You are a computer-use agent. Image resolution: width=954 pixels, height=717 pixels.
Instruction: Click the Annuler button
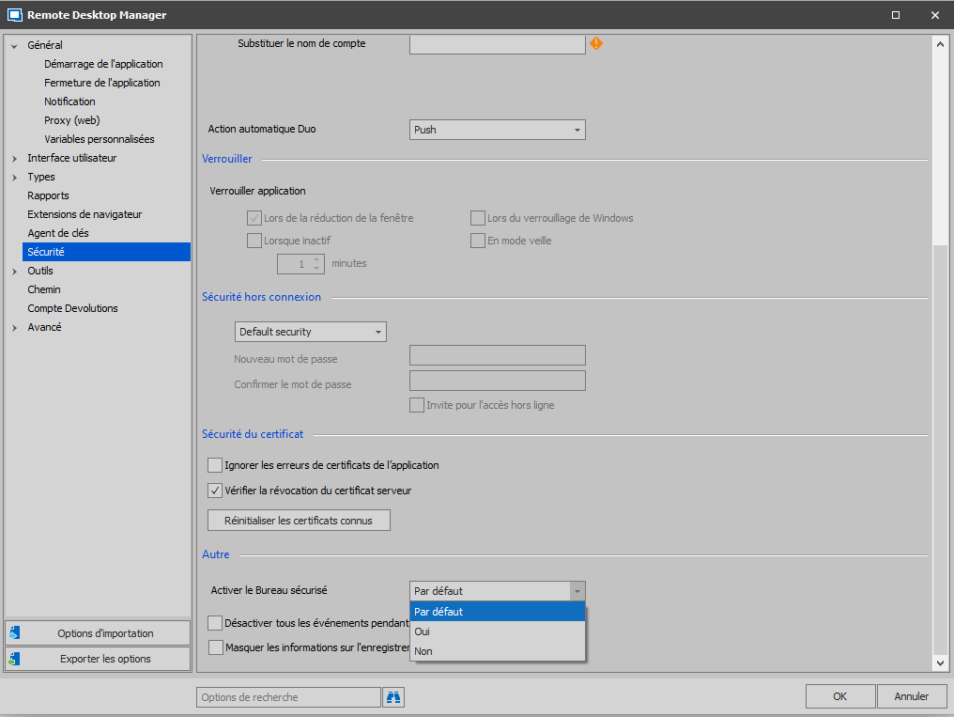[x=911, y=696]
